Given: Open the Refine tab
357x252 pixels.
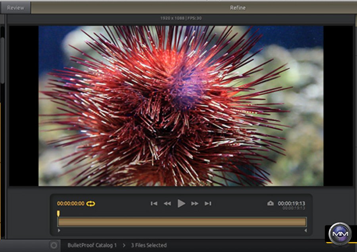Looking at the screenshot, I should coord(237,8).
